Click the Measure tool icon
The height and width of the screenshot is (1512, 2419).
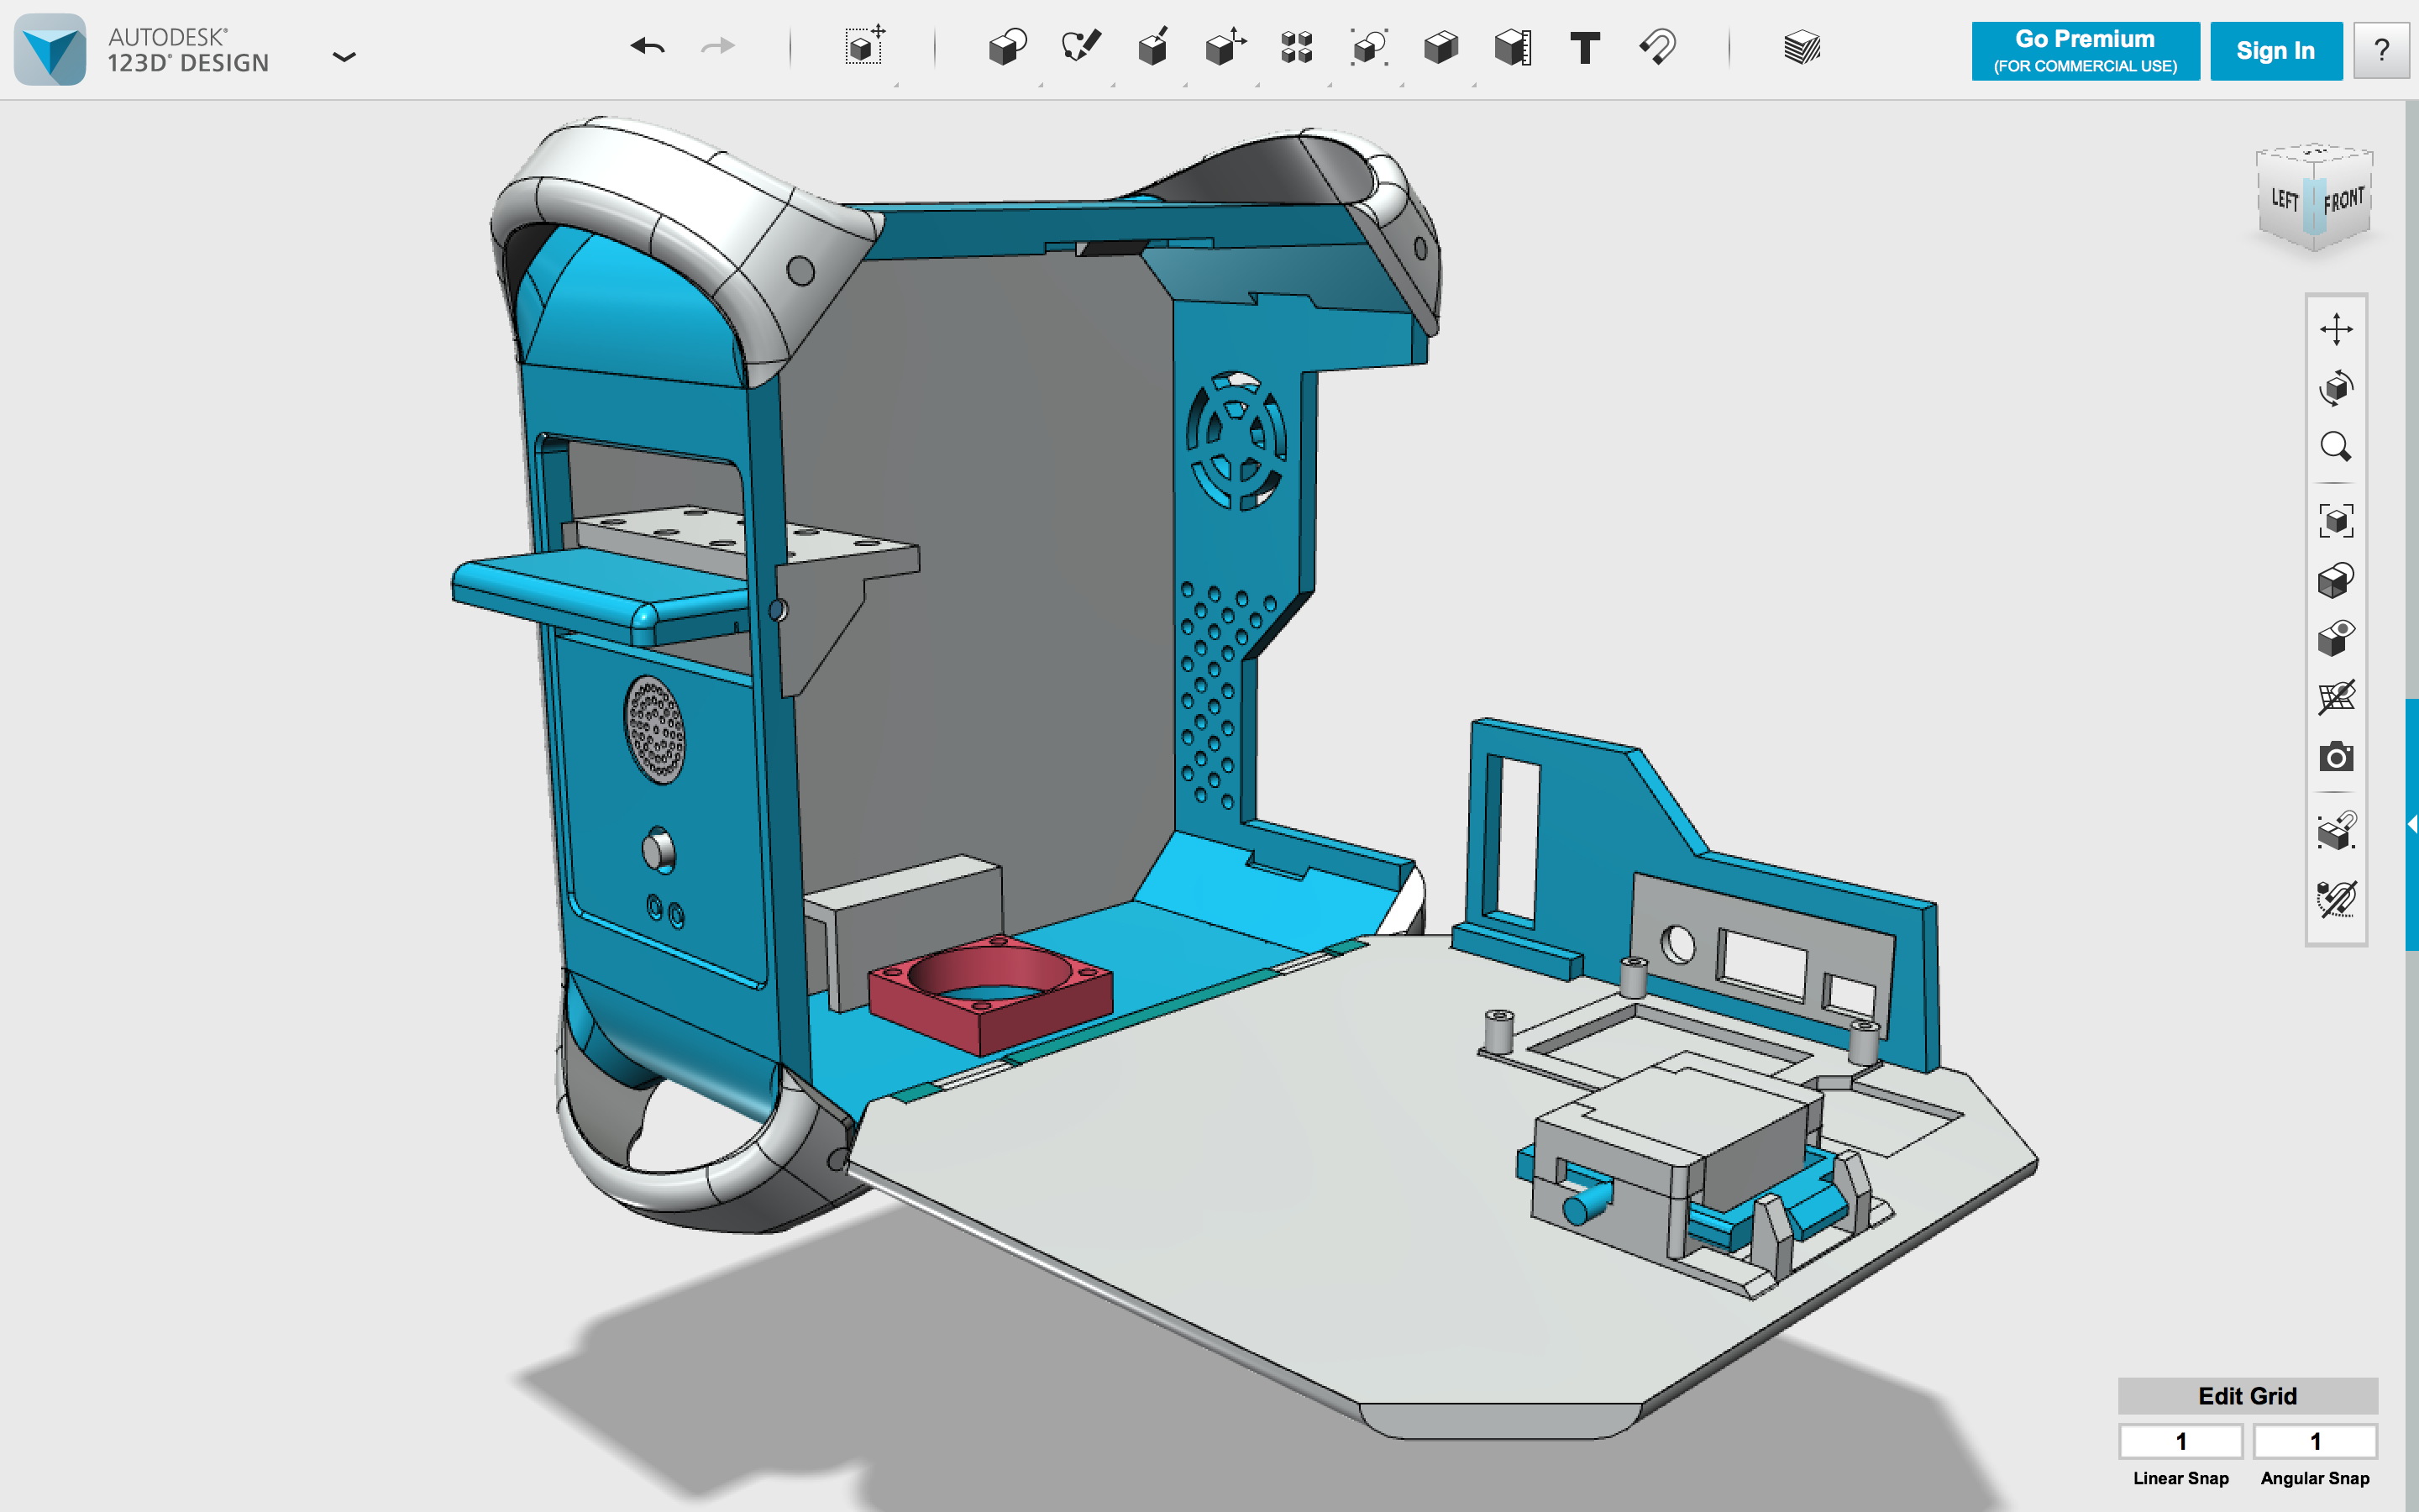tap(1513, 47)
